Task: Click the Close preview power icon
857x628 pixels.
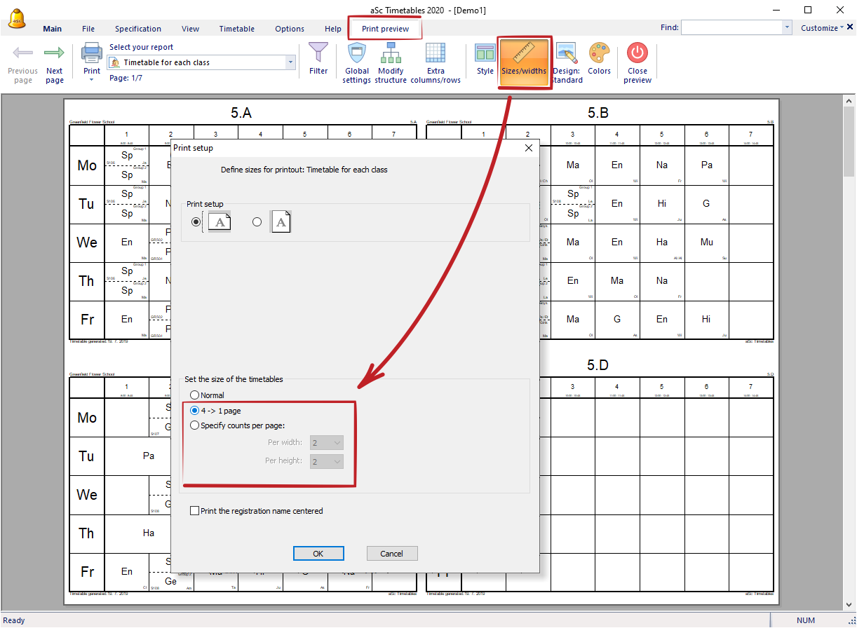Action: coord(637,54)
